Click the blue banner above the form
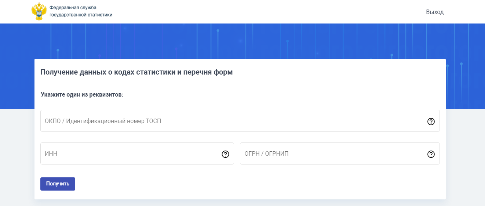Image resolution: width=485 pixels, height=206 pixels. click(x=242, y=40)
